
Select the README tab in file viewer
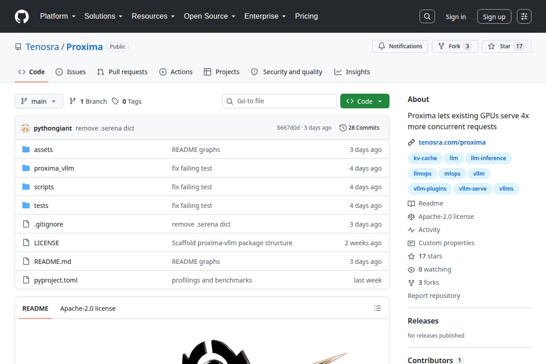pyautogui.click(x=35, y=308)
